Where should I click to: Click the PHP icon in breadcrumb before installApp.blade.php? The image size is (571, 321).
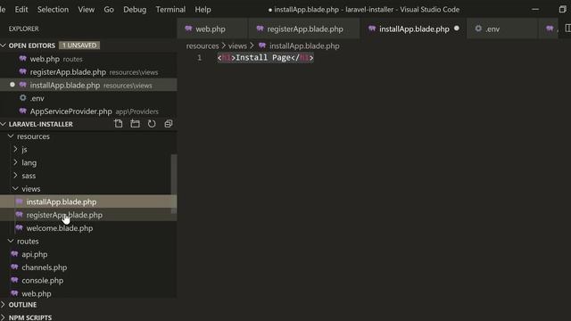262,45
